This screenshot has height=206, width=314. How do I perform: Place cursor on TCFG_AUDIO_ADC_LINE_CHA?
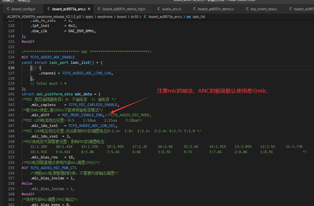click(86, 73)
